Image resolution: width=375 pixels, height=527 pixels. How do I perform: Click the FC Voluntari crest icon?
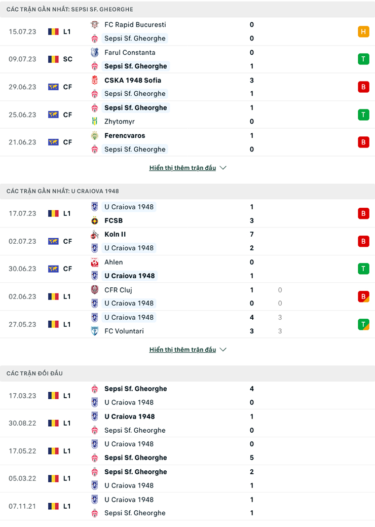[x=94, y=331]
